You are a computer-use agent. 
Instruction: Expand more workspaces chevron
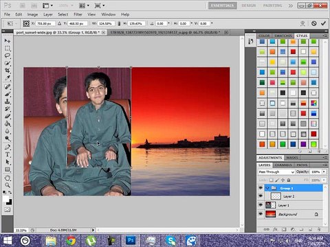click(x=291, y=5)
